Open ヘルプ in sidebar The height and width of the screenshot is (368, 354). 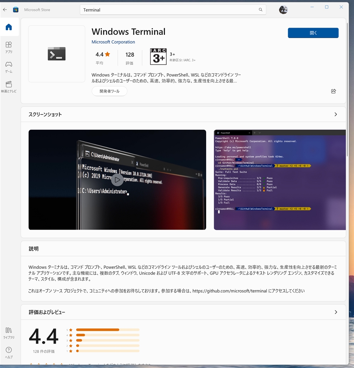click(9, 353)
